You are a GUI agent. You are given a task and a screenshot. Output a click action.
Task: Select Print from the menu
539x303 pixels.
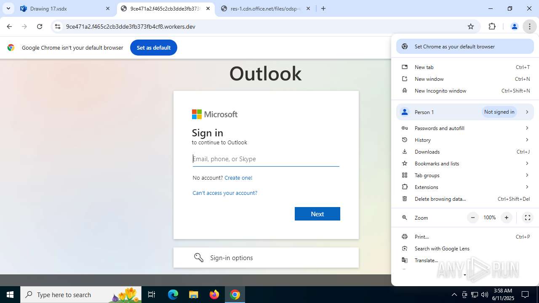(x=465, y=237)
